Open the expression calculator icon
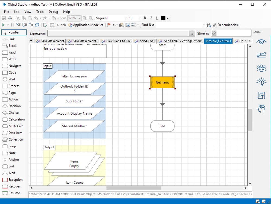Screen dimensions: 271x204 tap(192, 33)
